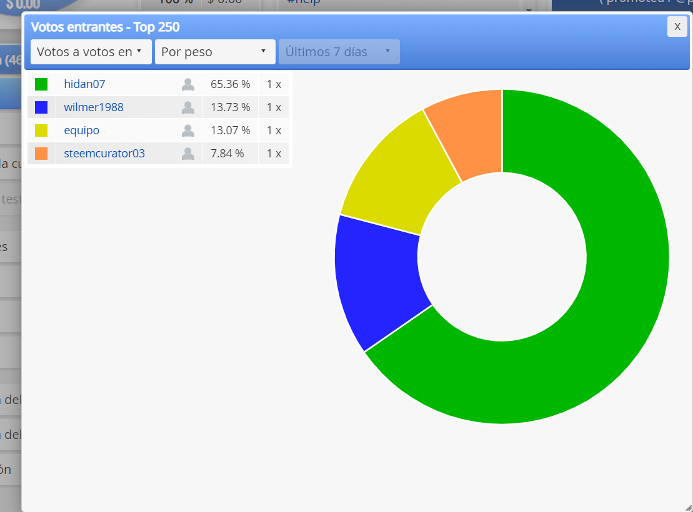The height and width of the screenshot is (512, 693).
Task: Click the green swatch for hidan07
Action: (x=41, y=84)
